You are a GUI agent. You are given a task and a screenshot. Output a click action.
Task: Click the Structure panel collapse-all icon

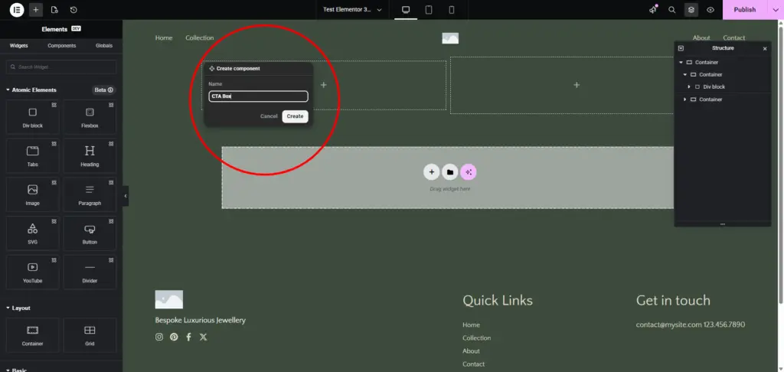(681, 48)
